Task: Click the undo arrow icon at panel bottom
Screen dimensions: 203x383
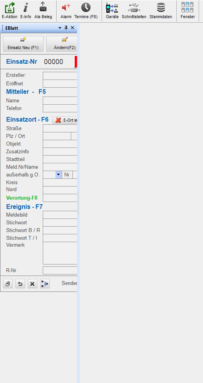Action: [20, 284]
